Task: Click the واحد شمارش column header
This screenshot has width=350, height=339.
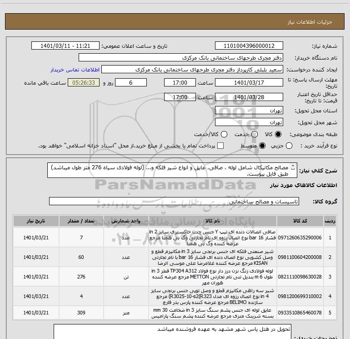Action: 126,221
